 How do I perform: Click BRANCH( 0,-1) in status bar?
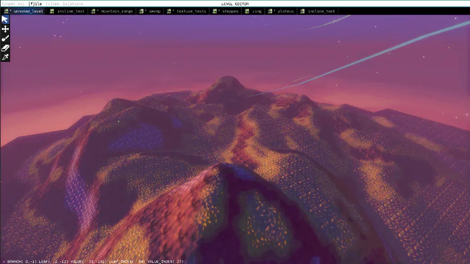tap(22, 261)
